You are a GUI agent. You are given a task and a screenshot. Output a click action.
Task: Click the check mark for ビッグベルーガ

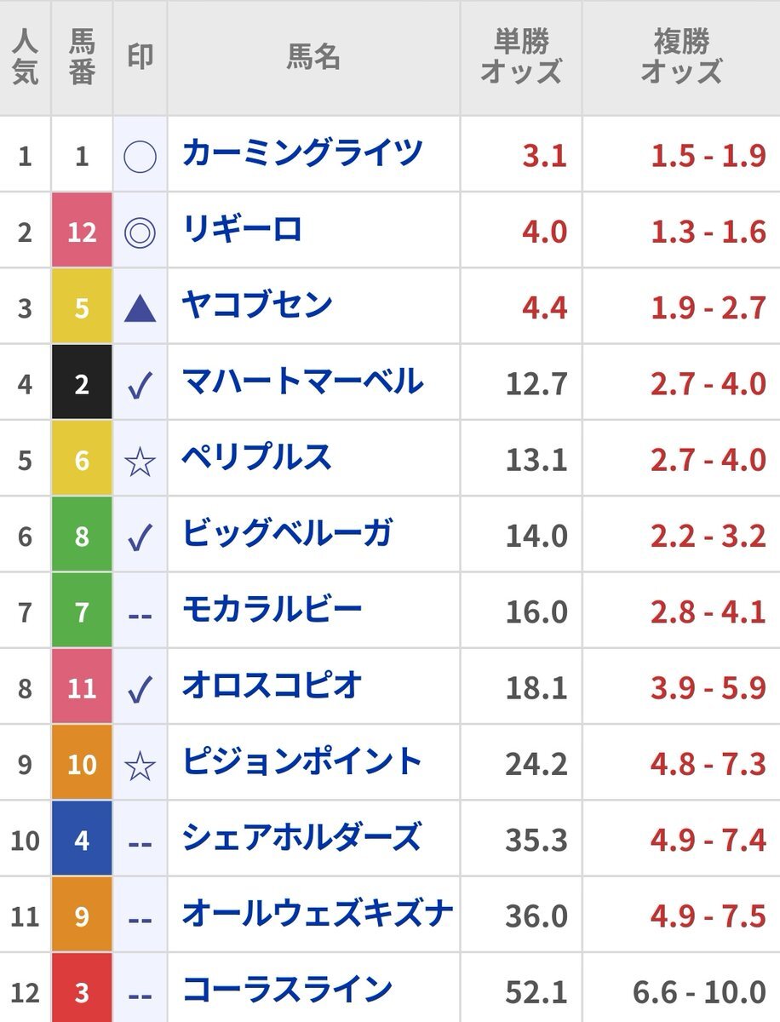pos(140,537)
